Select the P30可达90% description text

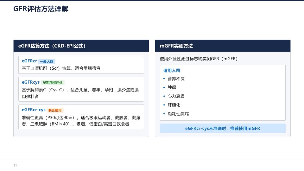coord(81,121)
